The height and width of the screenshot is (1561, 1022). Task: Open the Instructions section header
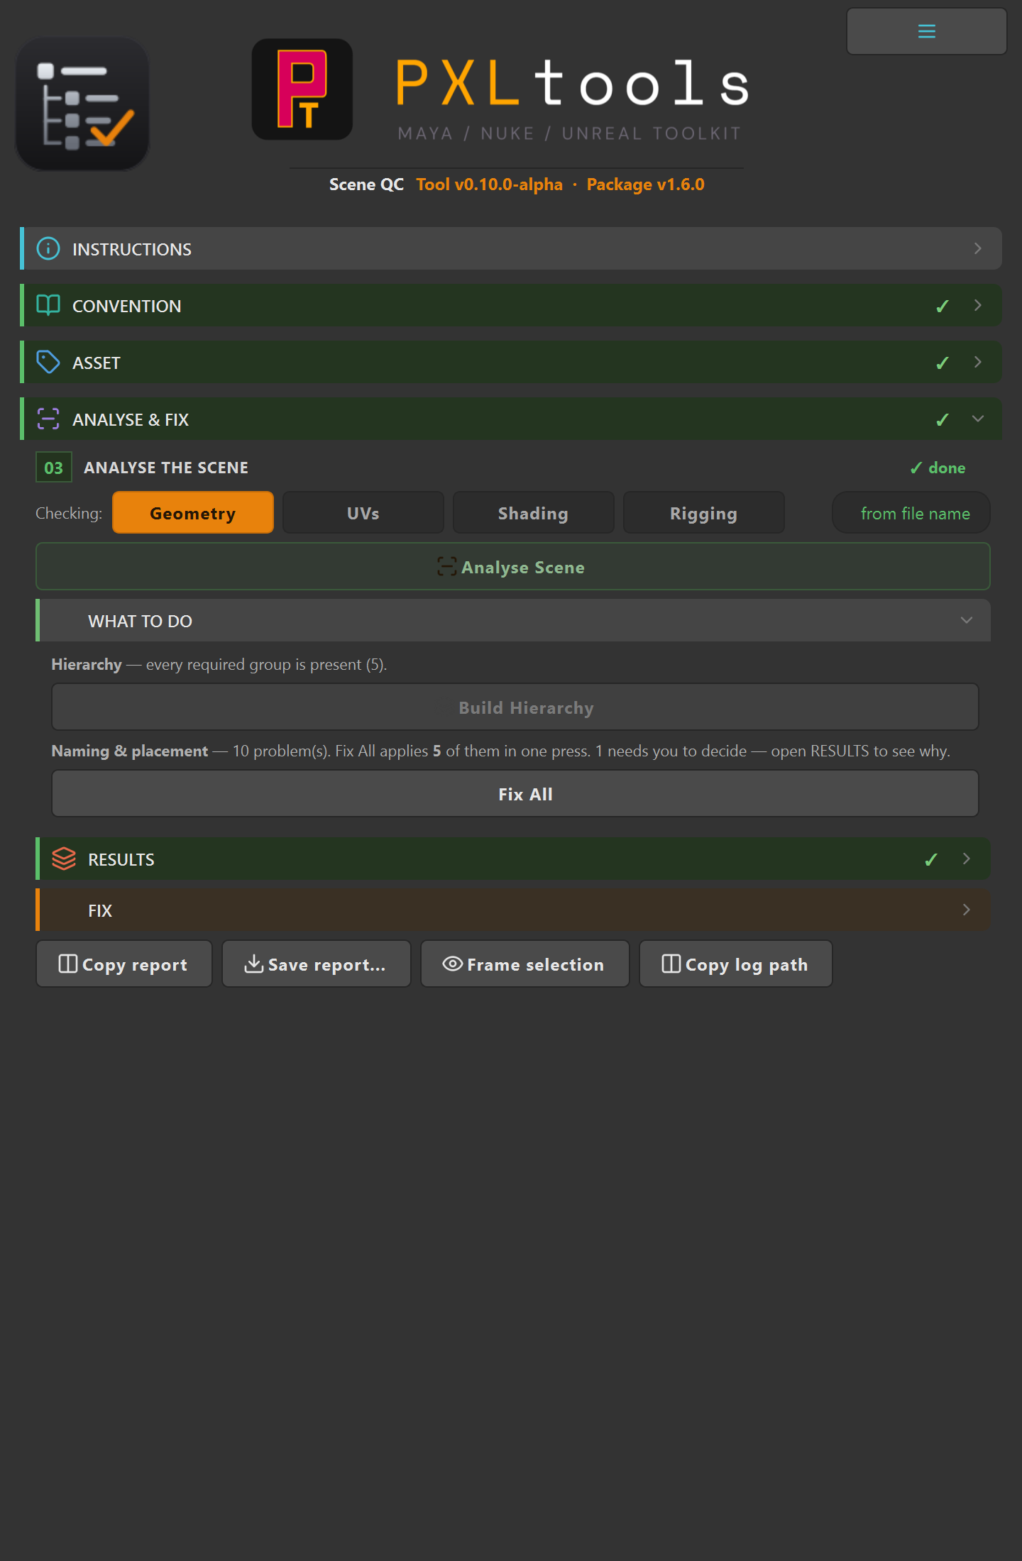click(511, 248)
